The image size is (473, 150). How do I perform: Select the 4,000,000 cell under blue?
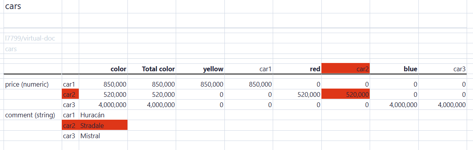tap(394, 105)
